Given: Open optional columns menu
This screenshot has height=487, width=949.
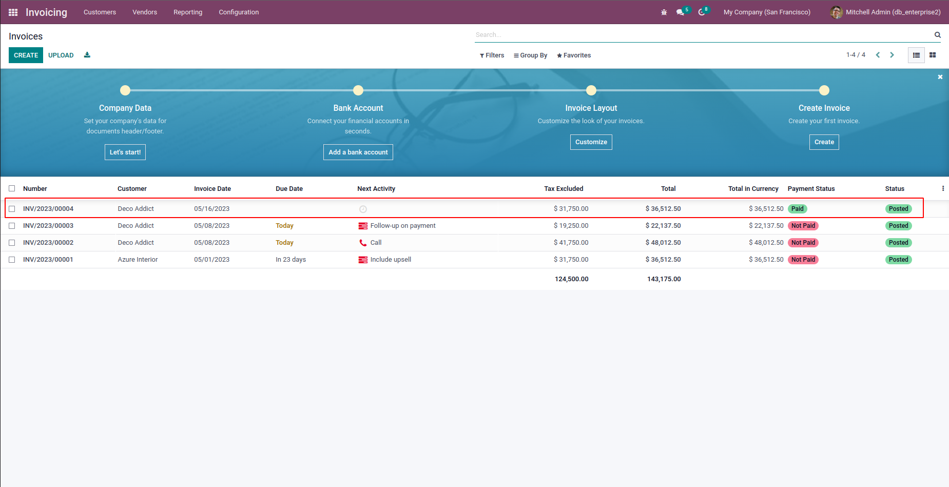Looking at the screenshot, I should tap(943, 188).
